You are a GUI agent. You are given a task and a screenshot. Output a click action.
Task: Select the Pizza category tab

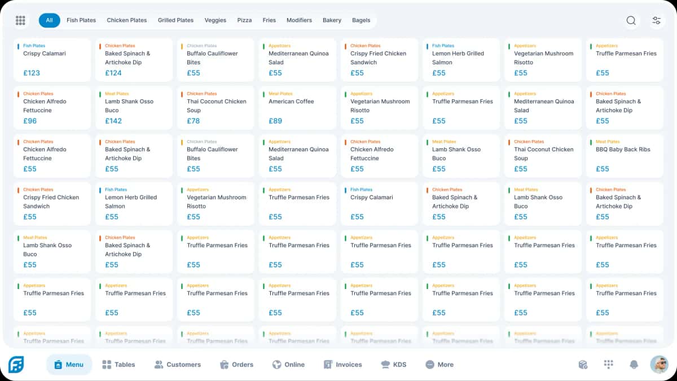click(244, 20)
